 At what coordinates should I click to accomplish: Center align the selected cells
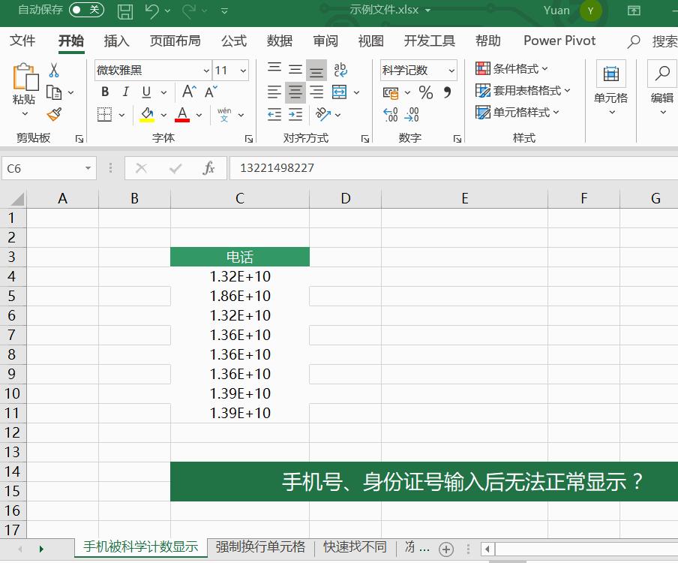coord(295,92)
